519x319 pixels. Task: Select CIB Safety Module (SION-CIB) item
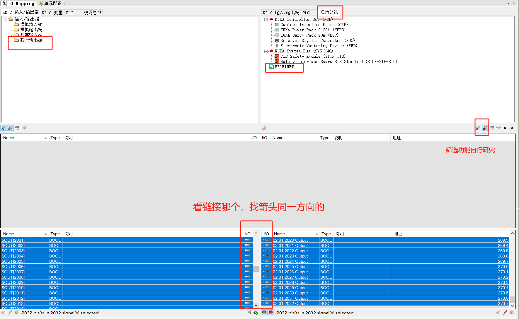click(x=313, y=56)
